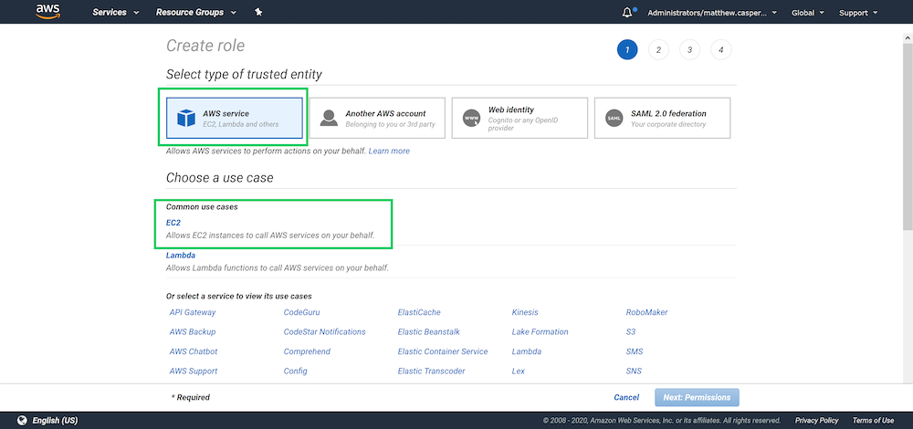This screenshot has width=913, height=429.
Task: Click the pin shortcut icon in navbar
Action: pos(259,13)
